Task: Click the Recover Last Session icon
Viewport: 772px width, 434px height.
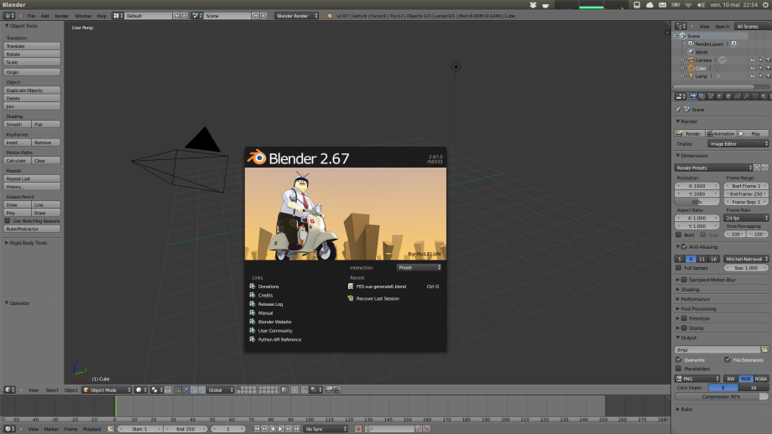Action: [351, 298]
